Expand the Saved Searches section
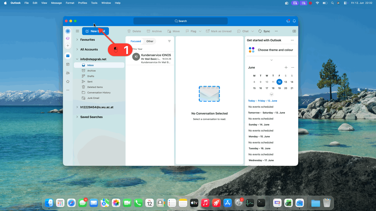The image size is (376, 211). [x=77, y=117]
